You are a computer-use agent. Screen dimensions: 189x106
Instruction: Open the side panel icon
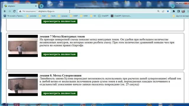tap(178, 11)
